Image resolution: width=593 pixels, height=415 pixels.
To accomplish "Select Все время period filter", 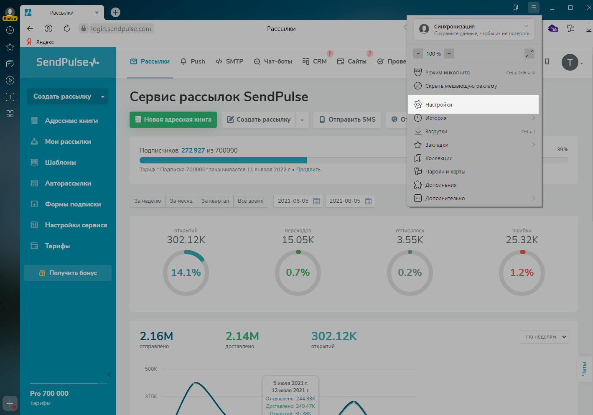I will click(x=251, y=201).
